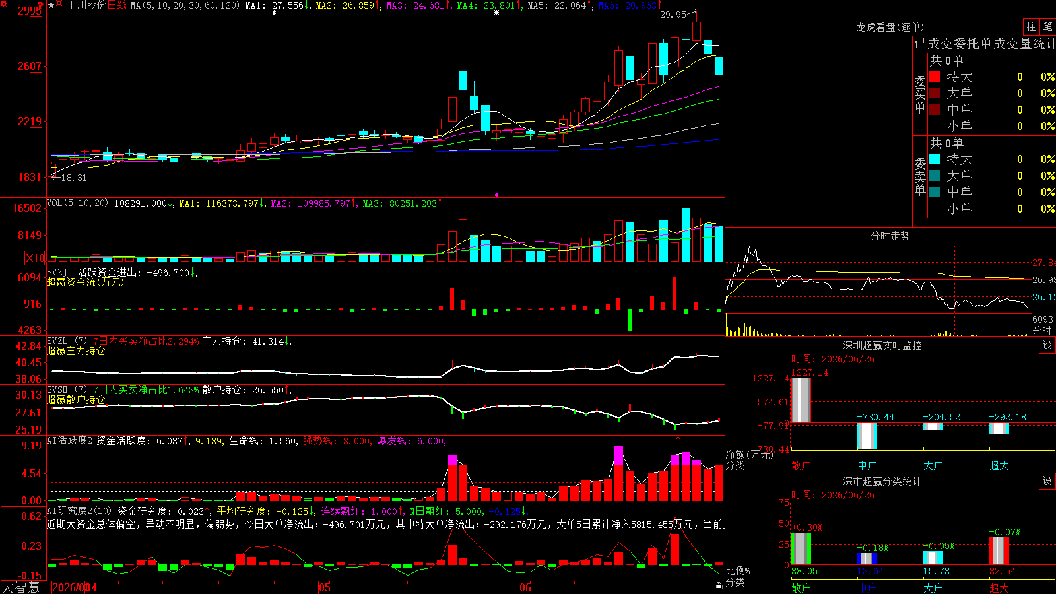Click the 29.95 high-price annotation
Screen dimensions: 1056x594
673,15
